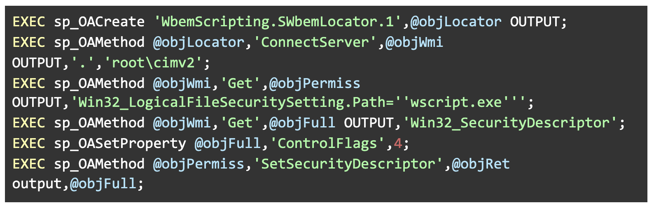This screenshot has height=208, width=654.
Task: Click the 'root\cimv2' namespace string
Action: tap(153, 63)
